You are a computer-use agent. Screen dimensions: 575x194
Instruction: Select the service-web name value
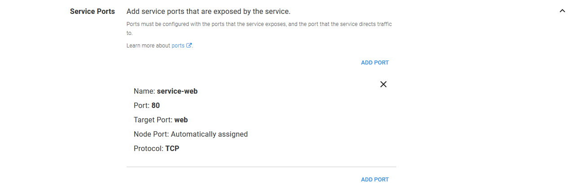[x=177, y=91]
